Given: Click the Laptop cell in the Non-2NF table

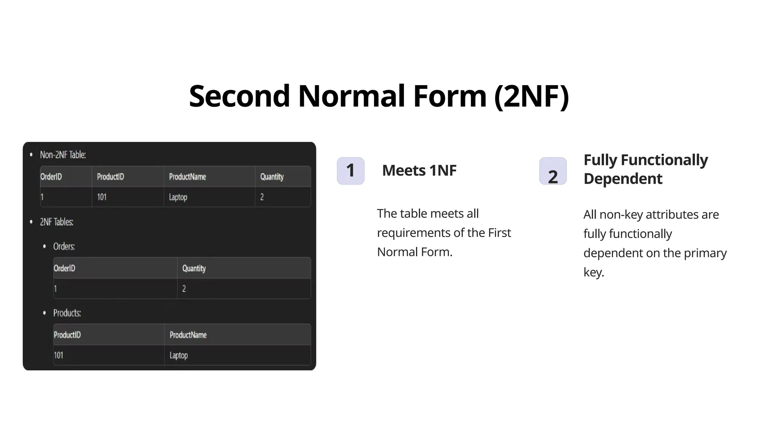Looking at the screenshot, I should [178, 197].
